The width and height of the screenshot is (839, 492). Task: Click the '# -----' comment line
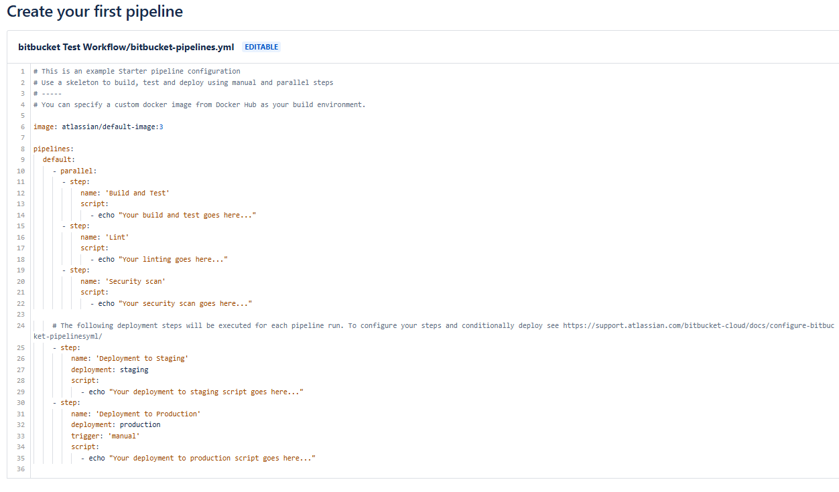click(x=48, y=94)
